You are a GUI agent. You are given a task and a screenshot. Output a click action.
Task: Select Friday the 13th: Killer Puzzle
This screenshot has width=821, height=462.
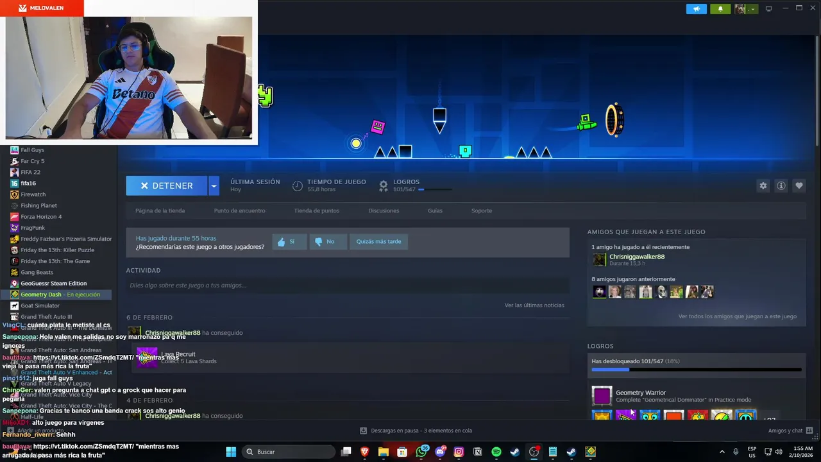(x=57, y=250)
